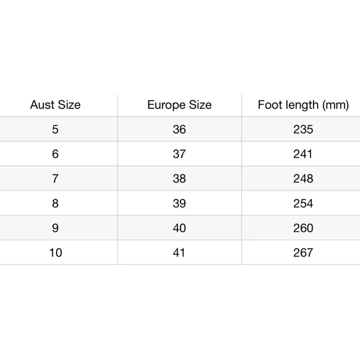The image size is (360, 360).
Task: Click the Aust size 6 cell
Action: (55, 154)
